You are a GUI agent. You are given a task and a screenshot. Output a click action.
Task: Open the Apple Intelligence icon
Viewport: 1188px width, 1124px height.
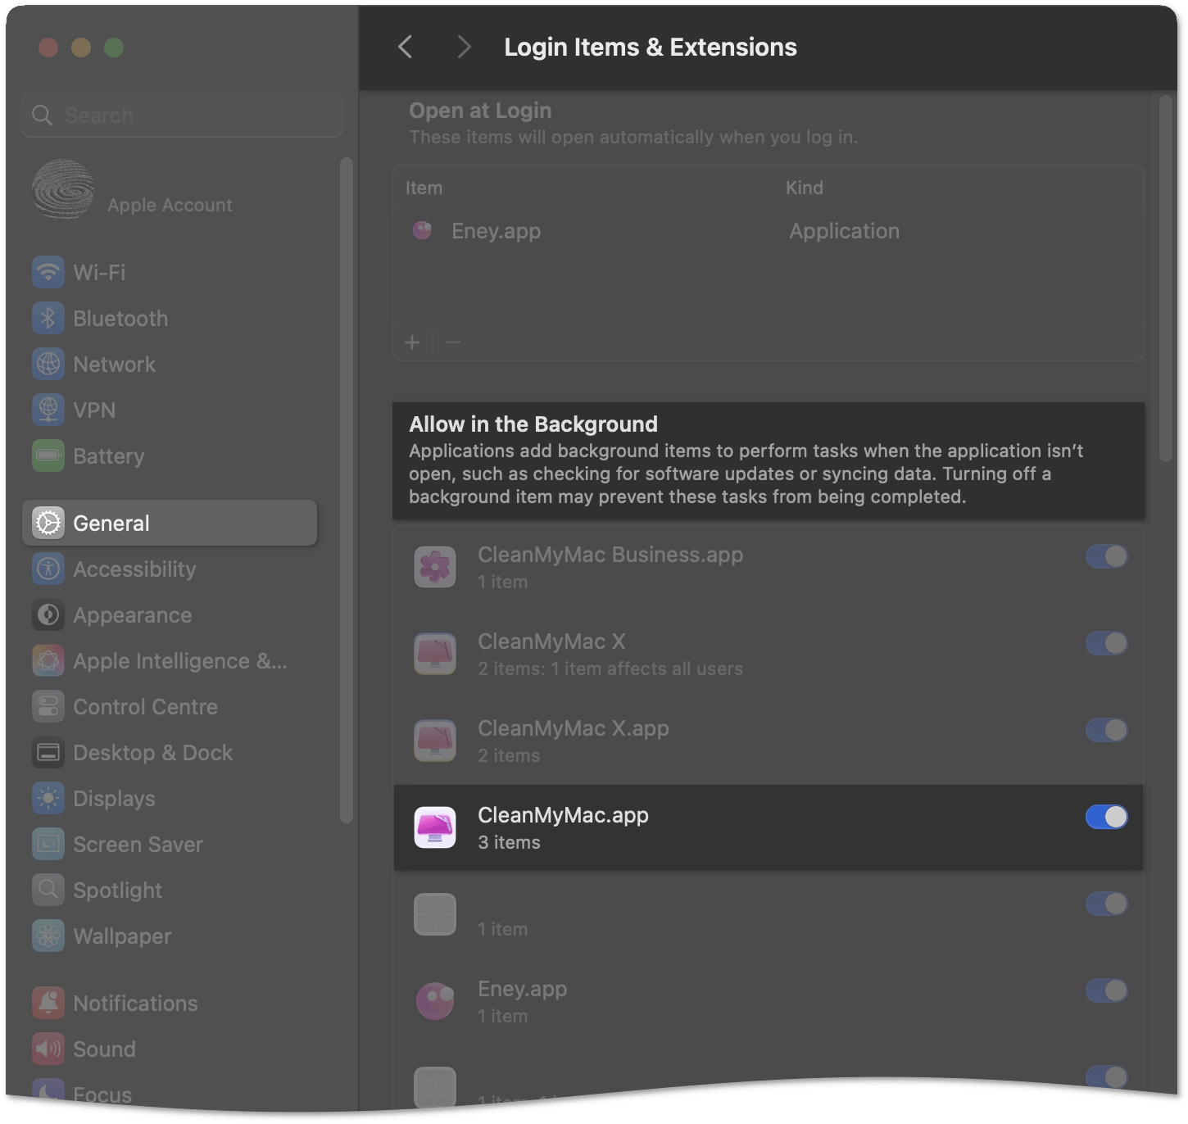point(48,660)
